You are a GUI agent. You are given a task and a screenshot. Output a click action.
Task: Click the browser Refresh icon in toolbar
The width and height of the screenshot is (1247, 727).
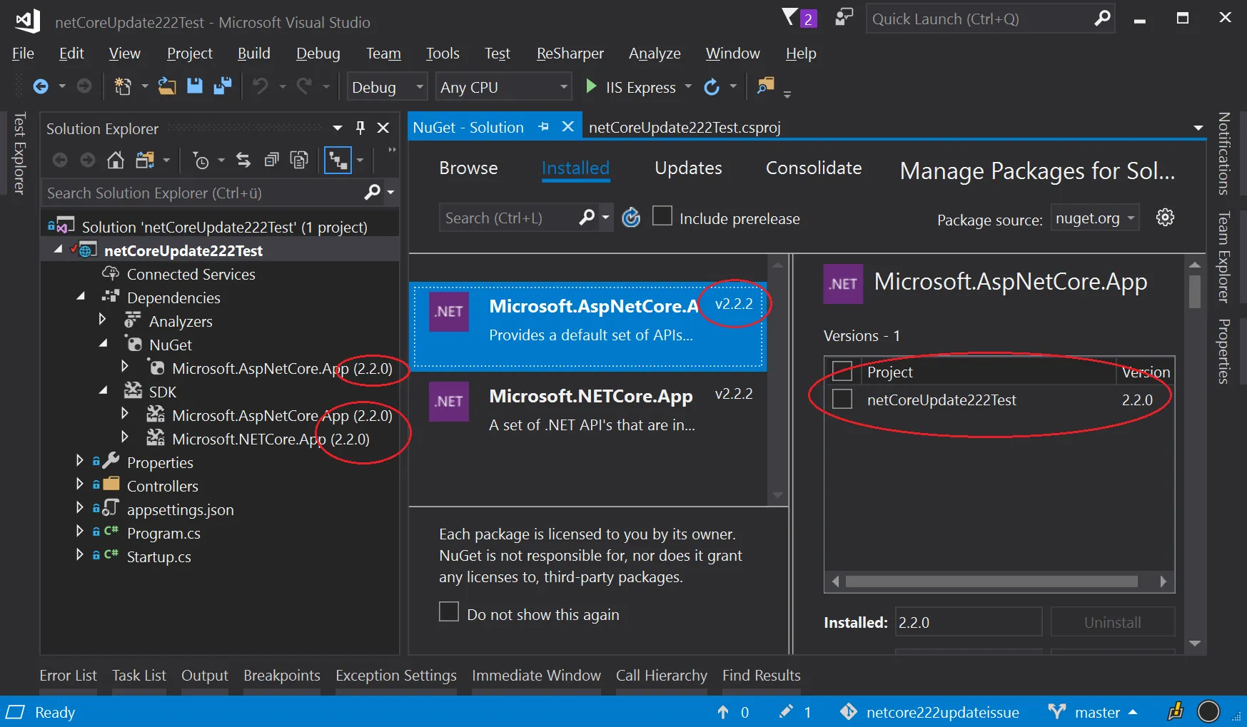(712, 87)
